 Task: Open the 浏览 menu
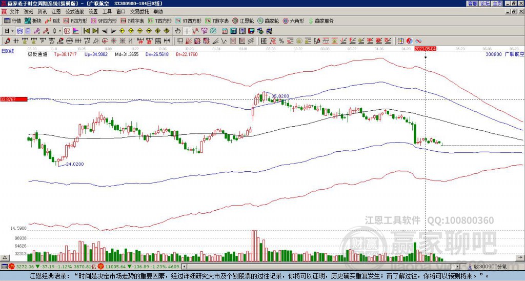(x=29, y=12)
